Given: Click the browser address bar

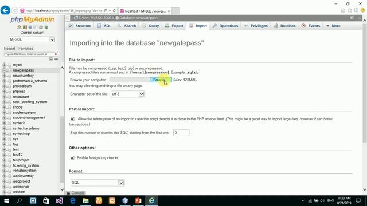Looking at the screenshot, I should 64,10.
